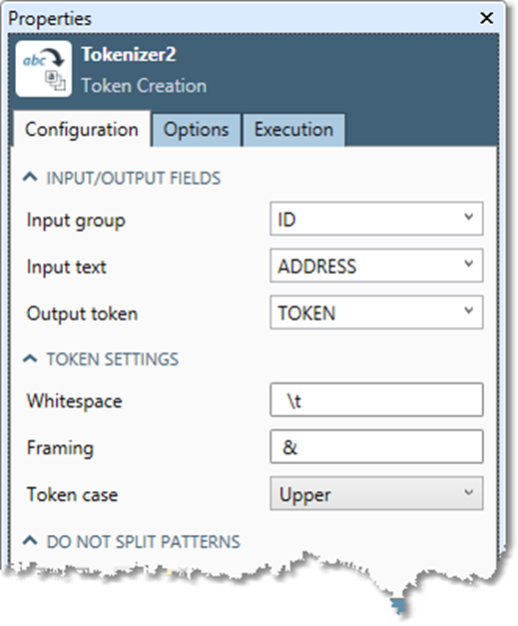Open the Output token dropdown showing TOKEN
The image size is (518, 626).
376,313
